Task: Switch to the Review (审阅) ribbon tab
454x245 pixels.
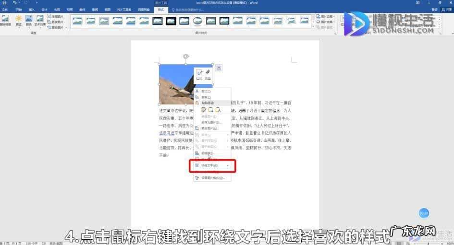Action: click(95, 10)
